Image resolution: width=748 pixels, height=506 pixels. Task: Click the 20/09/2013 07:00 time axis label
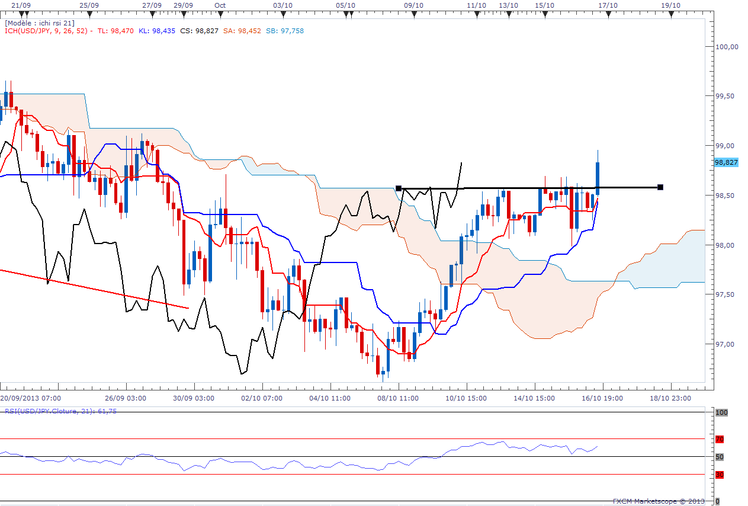[x=30, y=398]
